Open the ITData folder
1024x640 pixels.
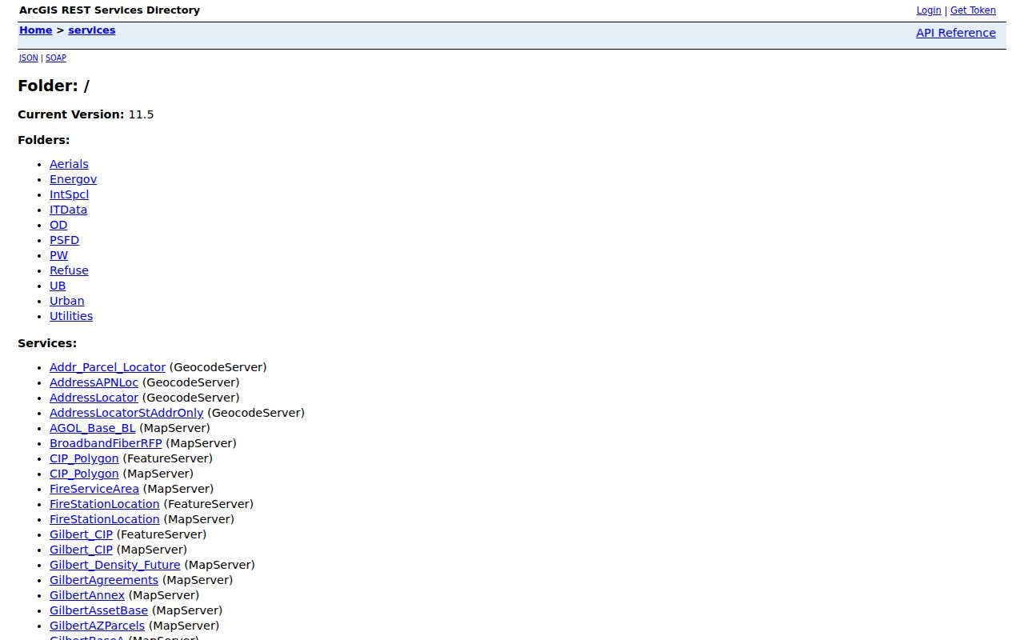coord(68,210)
